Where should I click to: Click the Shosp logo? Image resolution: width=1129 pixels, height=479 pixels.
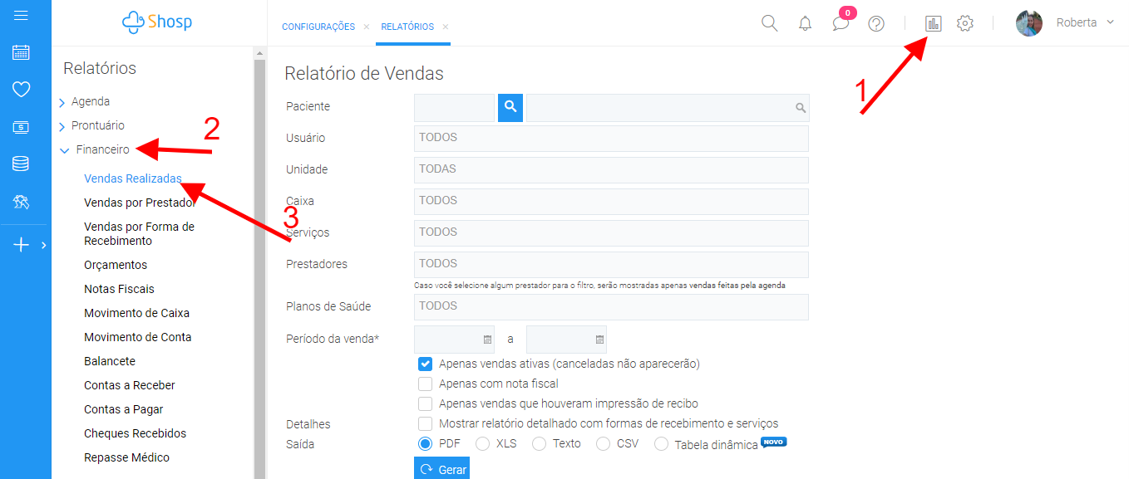tap(157, 22)
